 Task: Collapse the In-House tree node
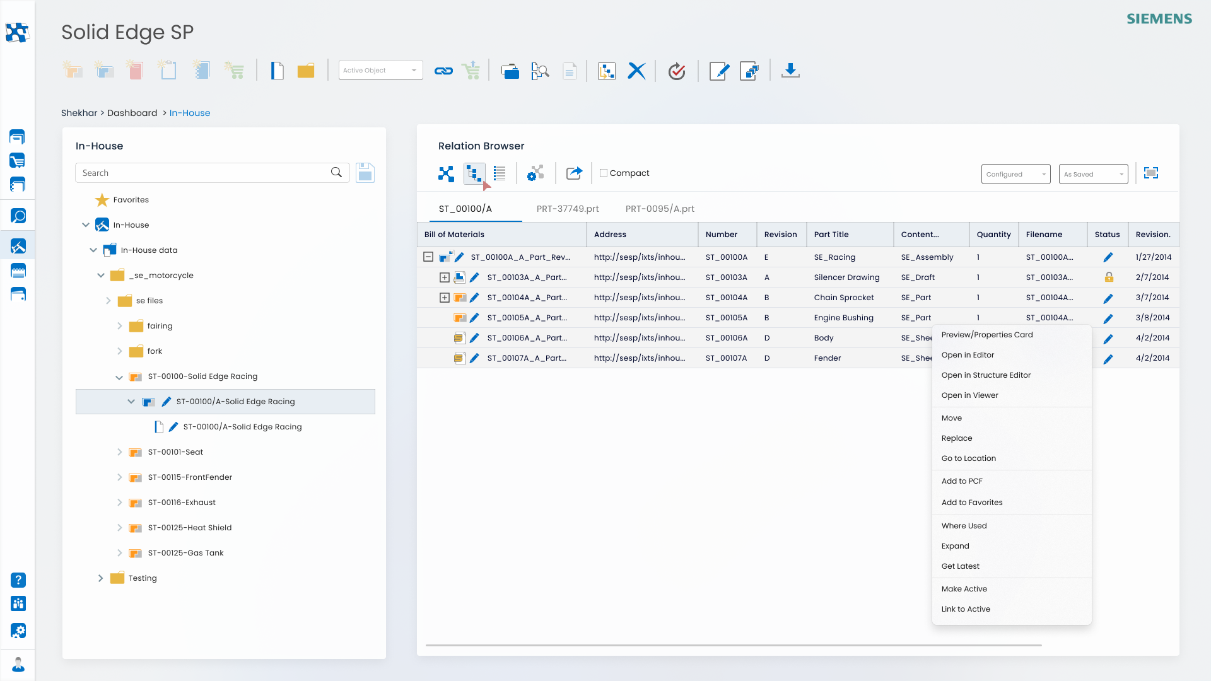point(86,225)
